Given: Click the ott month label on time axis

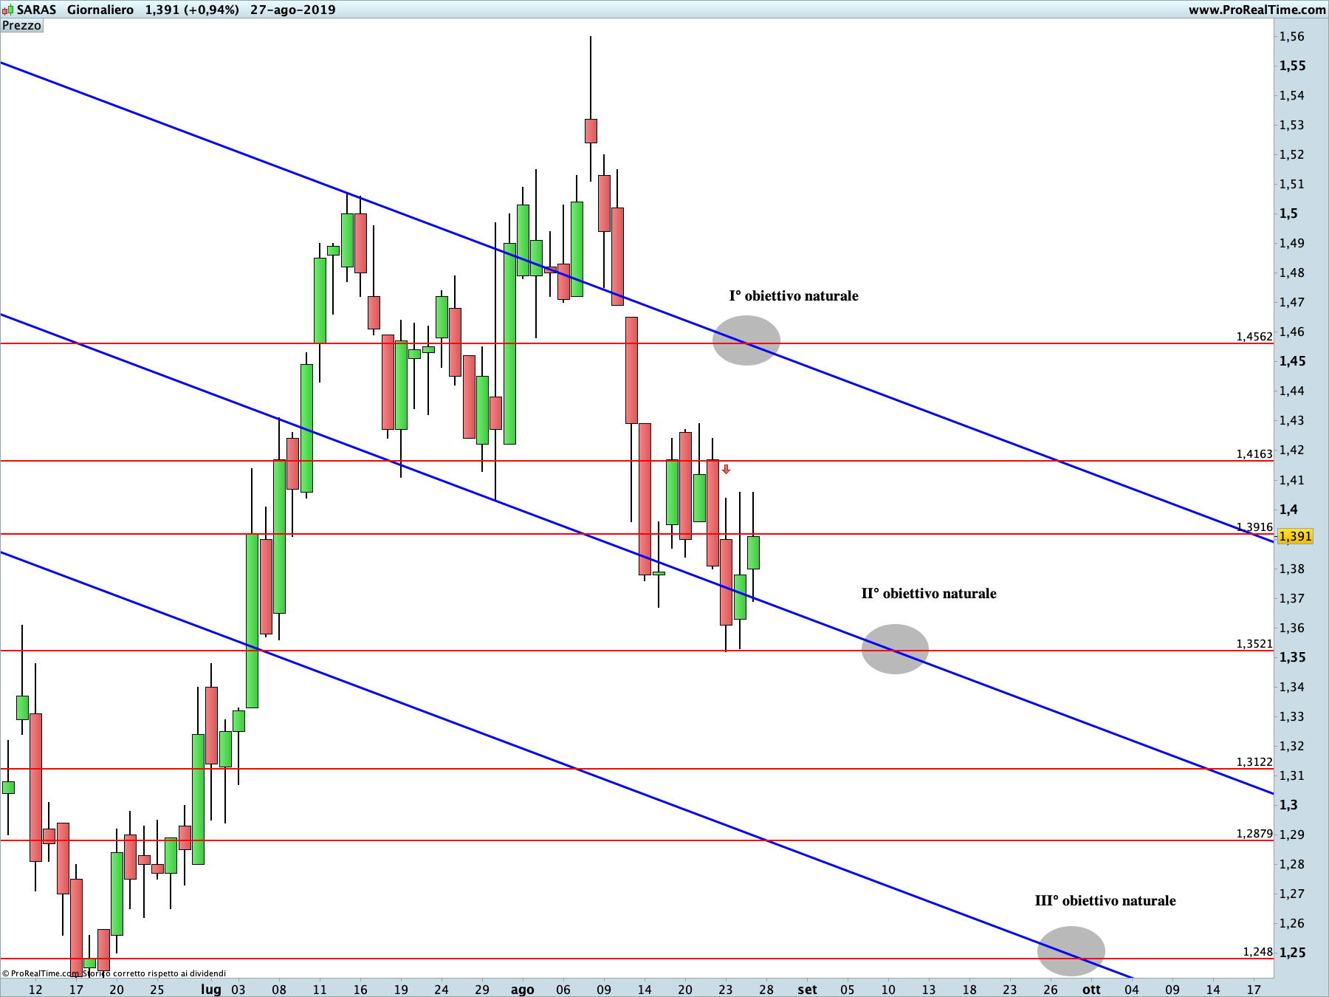Looking at the screenshot, I should (x=1091, y=990).
